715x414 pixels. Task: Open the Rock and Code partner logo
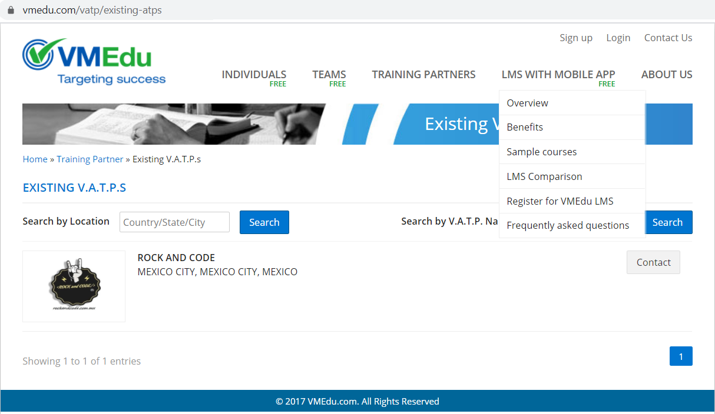click(x=74, y=286)
